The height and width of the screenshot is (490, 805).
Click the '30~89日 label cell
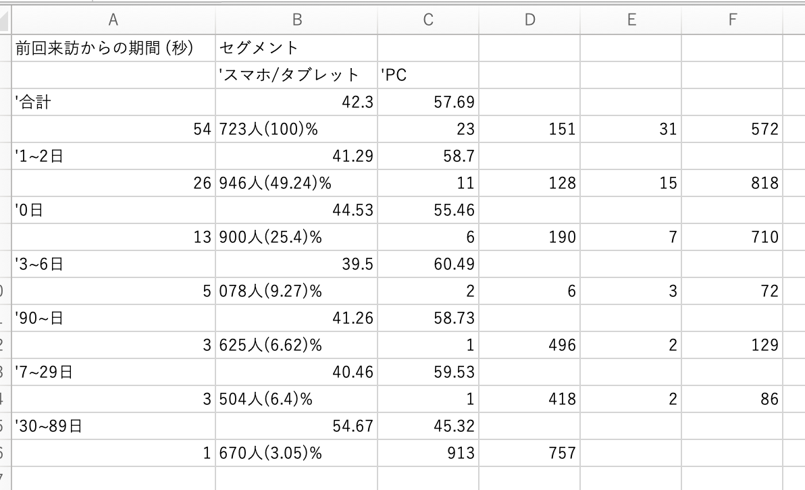[113, 426]
